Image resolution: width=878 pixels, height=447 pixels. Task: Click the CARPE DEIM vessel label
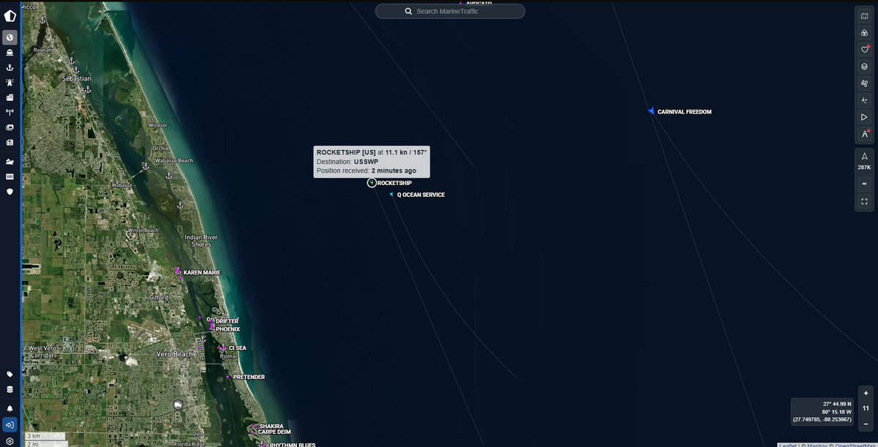pyautogui.click(x=275, y=432)
